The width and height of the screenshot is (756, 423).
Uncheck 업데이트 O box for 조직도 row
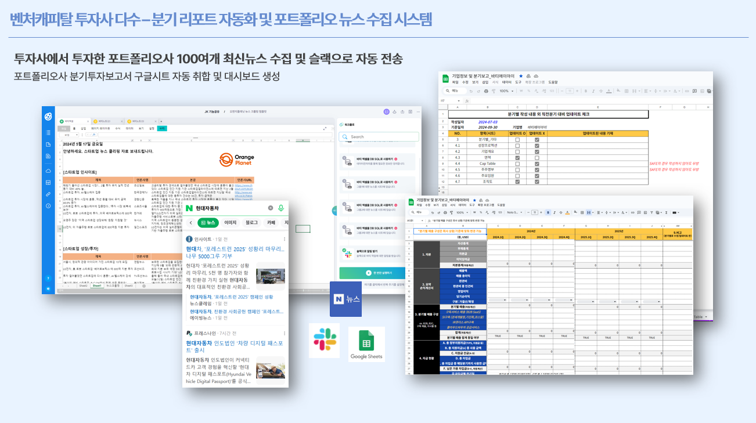pyautogui.click(x=517, y=181)
